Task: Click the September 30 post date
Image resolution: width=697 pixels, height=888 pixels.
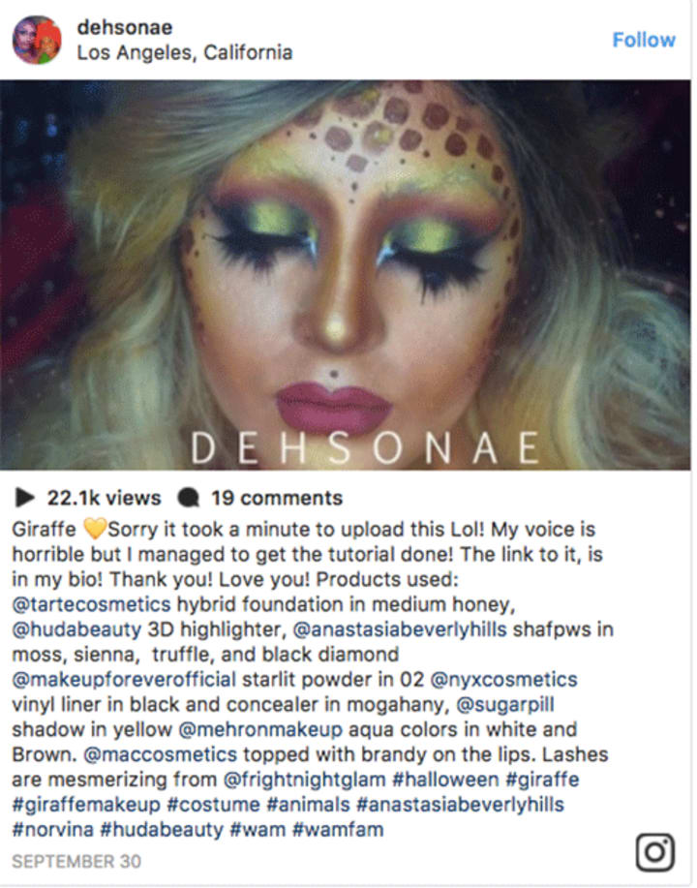Action: pyautogui.click(x=76, y=862)
